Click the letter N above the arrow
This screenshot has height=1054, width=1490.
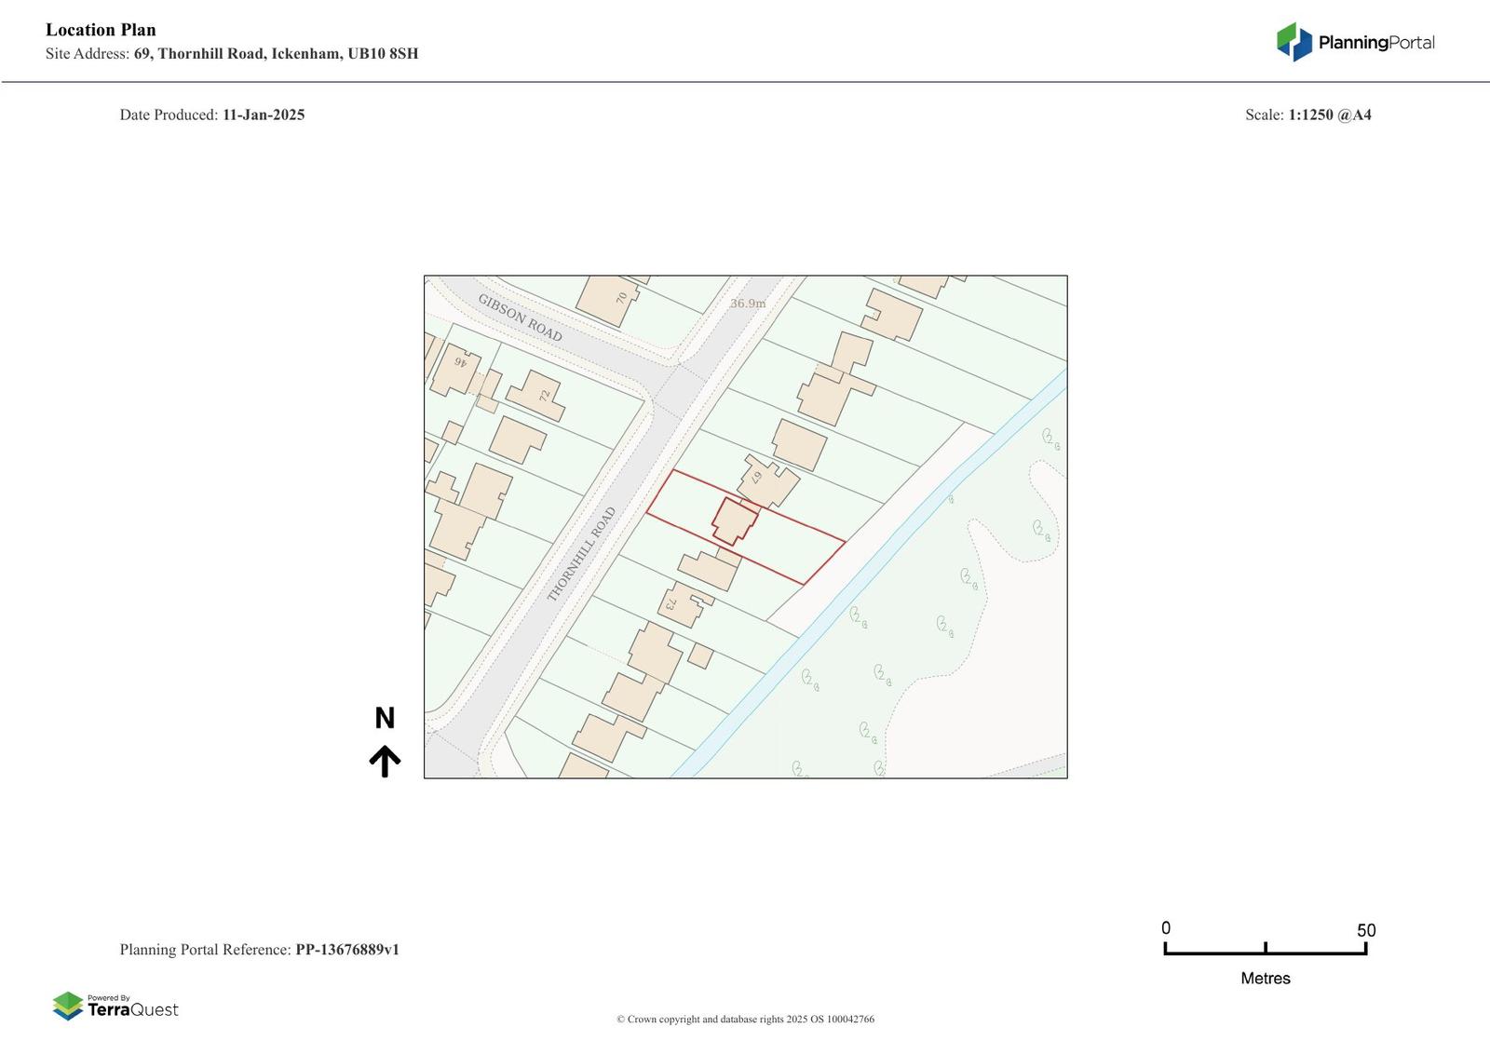(385, 718)
